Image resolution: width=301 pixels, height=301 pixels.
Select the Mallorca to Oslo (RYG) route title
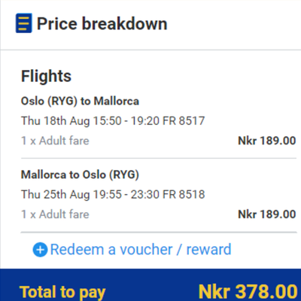tap(80, 175)
